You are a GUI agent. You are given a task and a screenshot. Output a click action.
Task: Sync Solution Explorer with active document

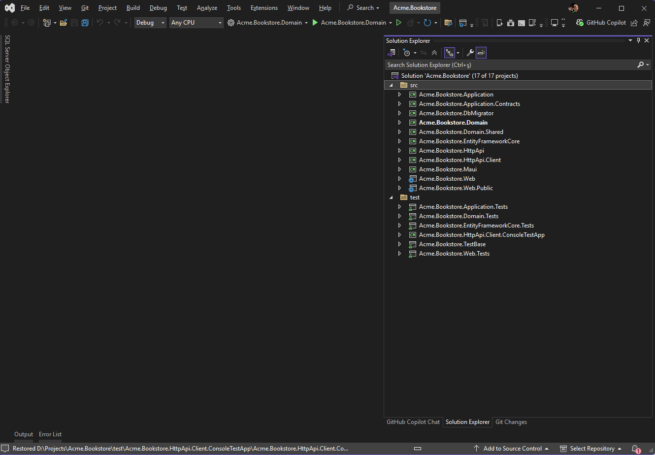[x=424, y=53]
